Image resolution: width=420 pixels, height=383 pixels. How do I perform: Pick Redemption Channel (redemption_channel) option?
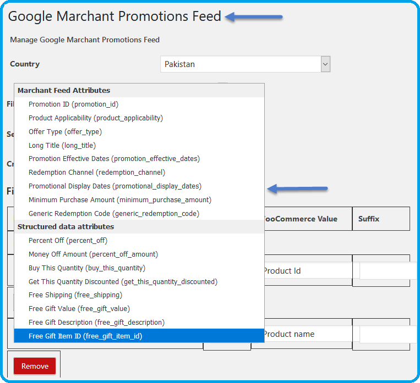pos(139,172)
